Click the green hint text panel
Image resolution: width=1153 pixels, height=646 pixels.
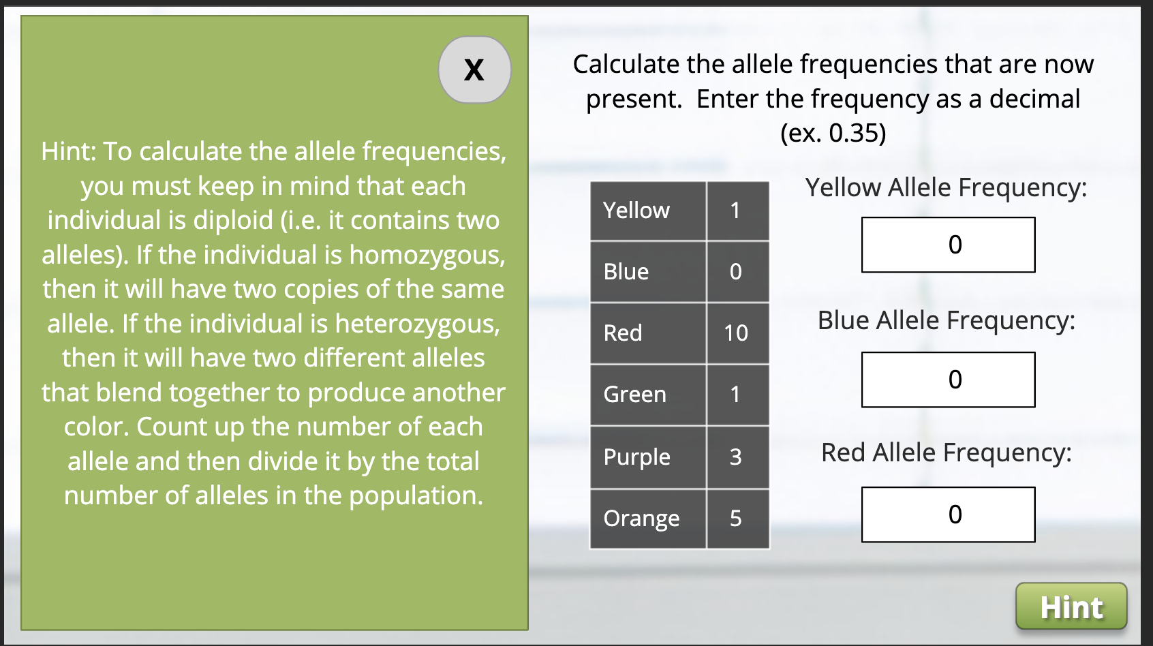click(274, 324)
